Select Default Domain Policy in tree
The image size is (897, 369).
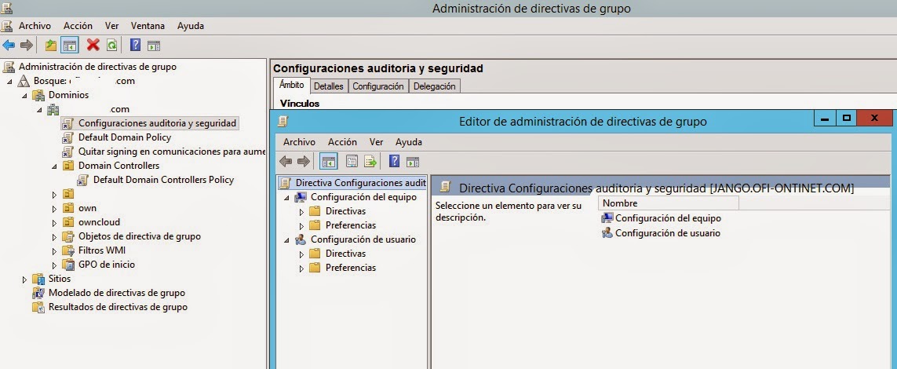124,137
